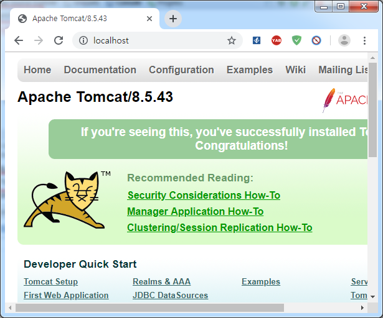Click the address bar showing localhost
383x318 pixels.
pyautogui.click(x=158, y=40)
